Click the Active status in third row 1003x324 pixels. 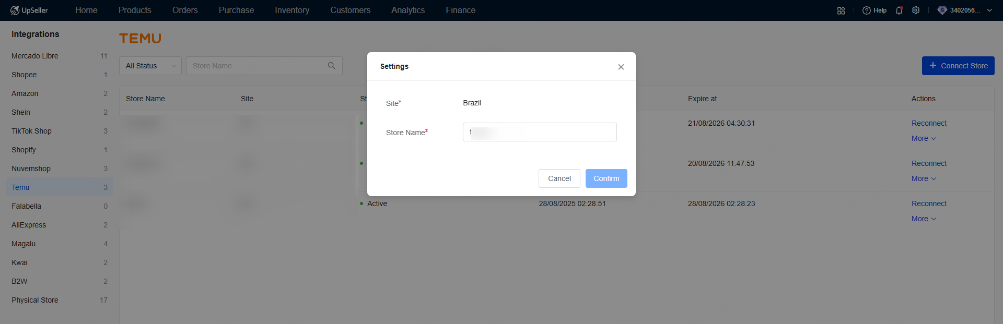377,203
